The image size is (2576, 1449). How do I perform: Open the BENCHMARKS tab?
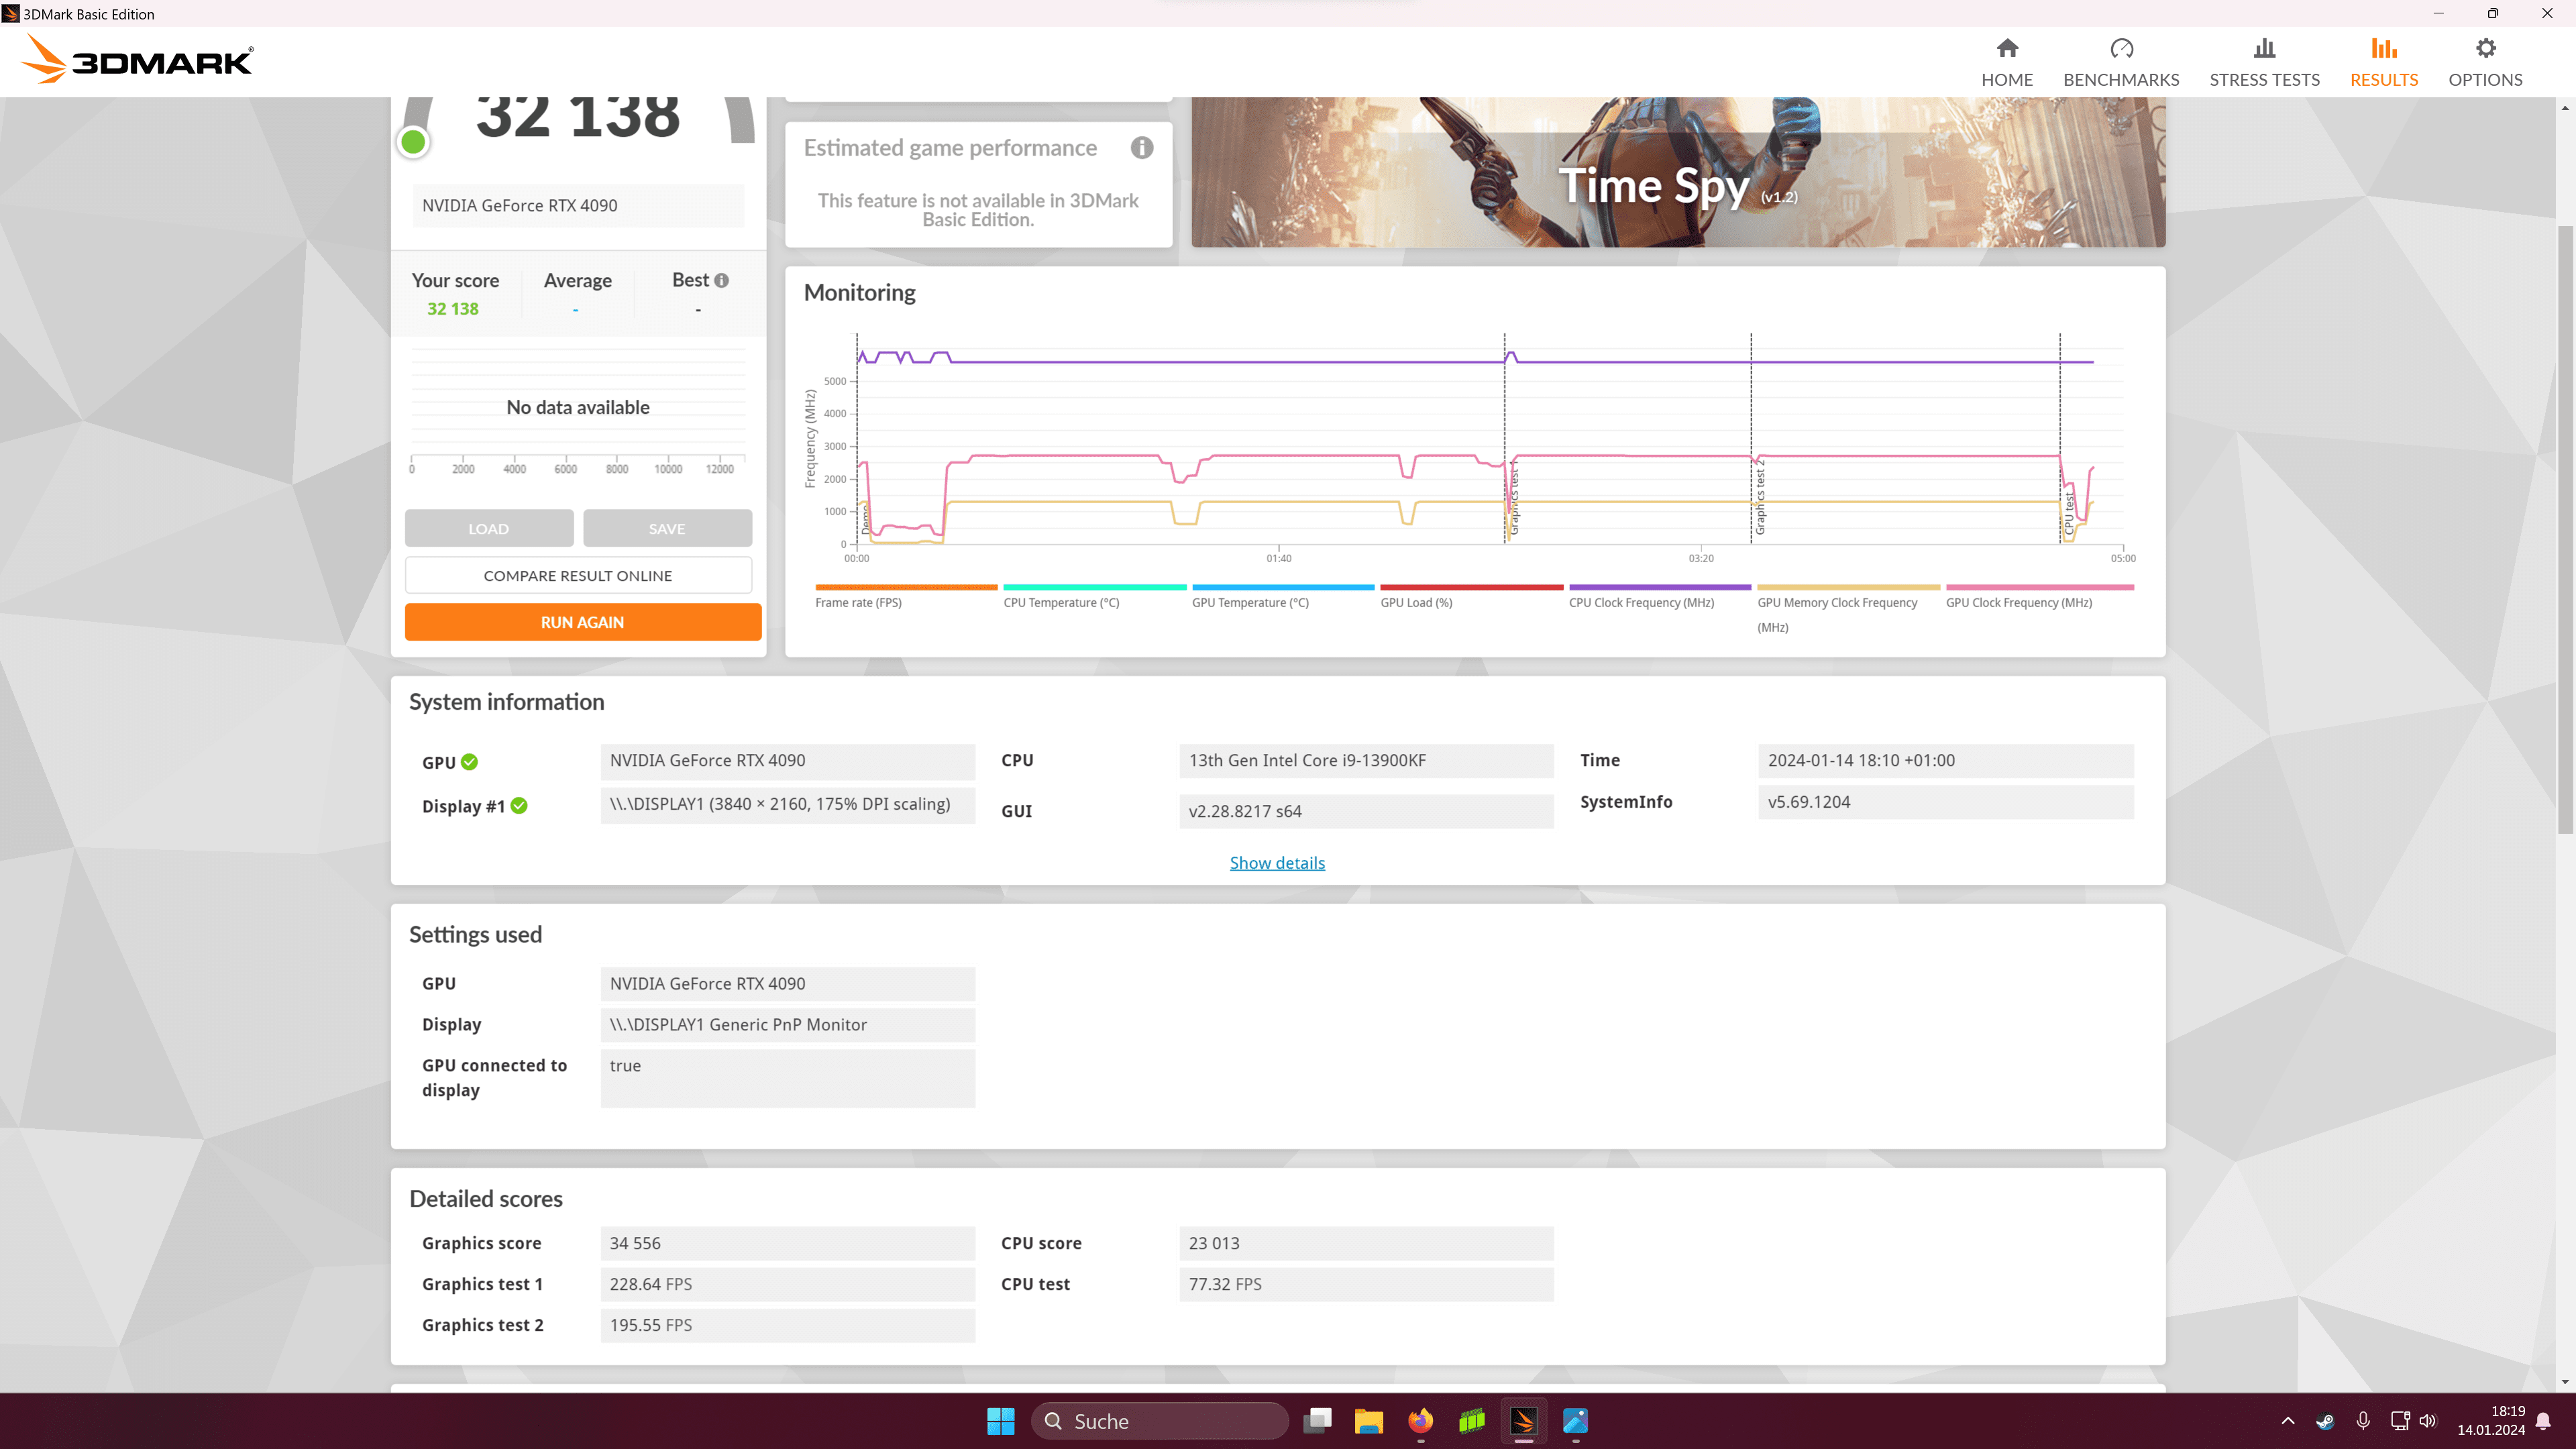(2121, 62)
